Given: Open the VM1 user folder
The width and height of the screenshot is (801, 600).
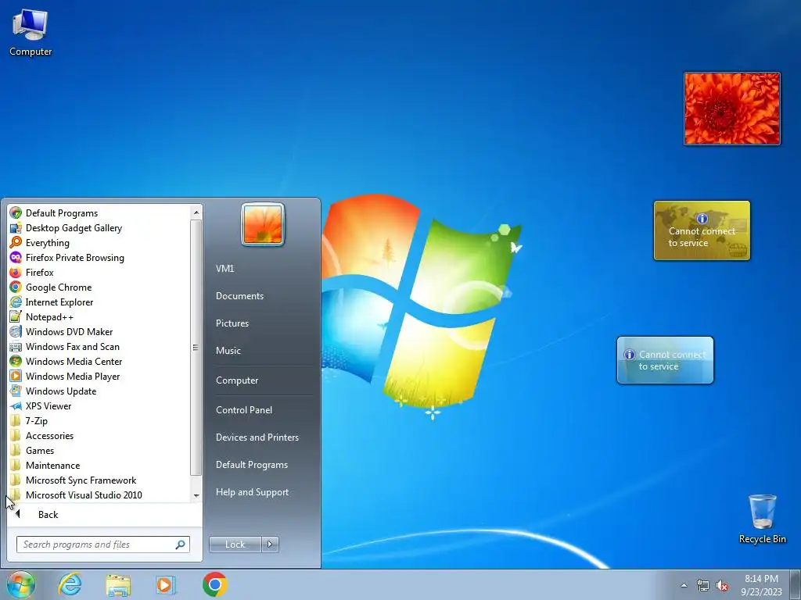Looking at the screenshot, I should (224, 269).
